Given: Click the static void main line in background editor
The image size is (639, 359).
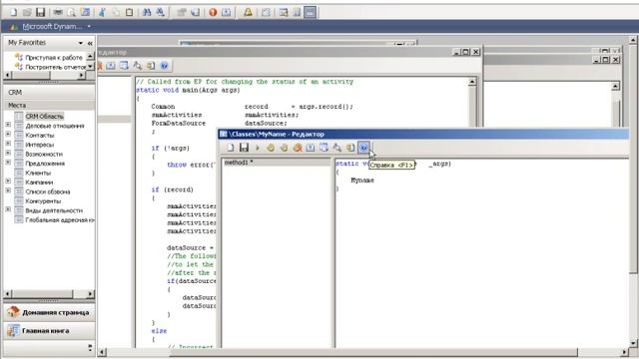Looking at the screenshot, I should click(x=188, y=90).
